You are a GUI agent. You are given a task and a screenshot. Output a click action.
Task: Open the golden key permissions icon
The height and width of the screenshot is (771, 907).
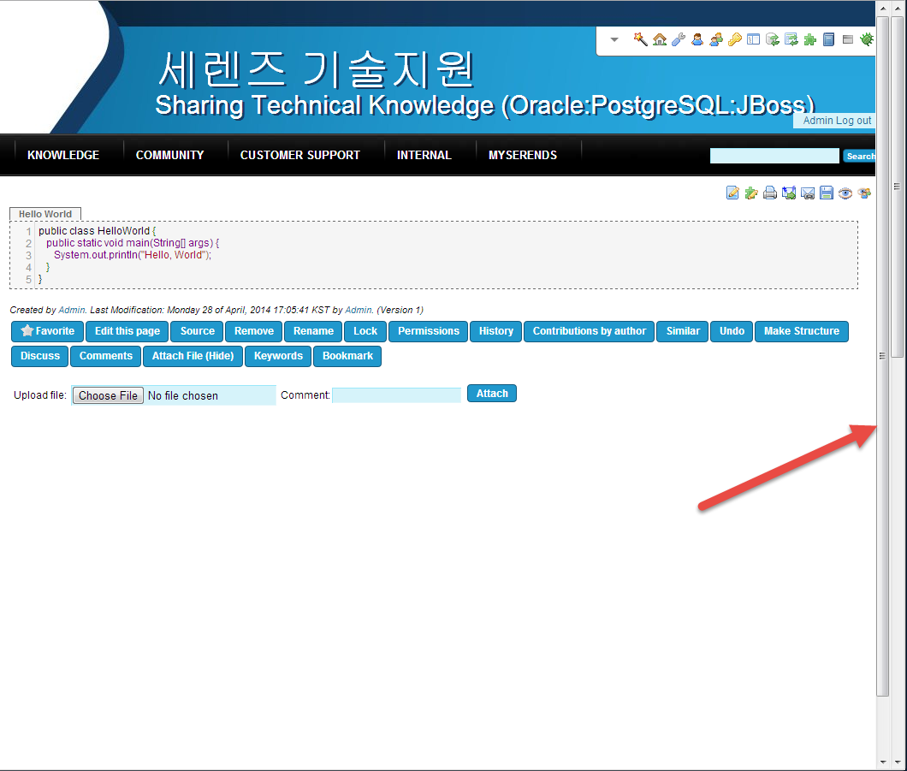click(735, 39)
